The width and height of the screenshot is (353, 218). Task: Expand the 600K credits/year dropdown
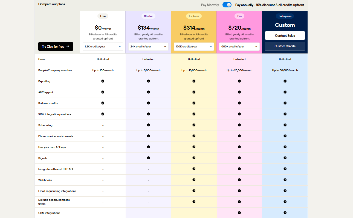[x=239, y=47]
